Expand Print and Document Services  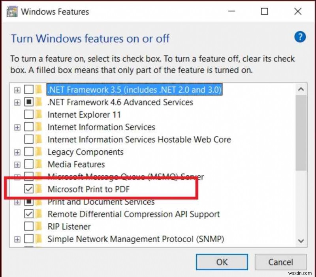tap(17, 202)
